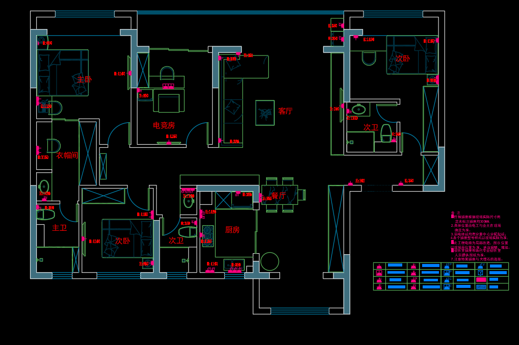Click the oval washbasin above 主卫
Image resolution: width=519 pixels, height=345 pixels.
pos(44,187)
